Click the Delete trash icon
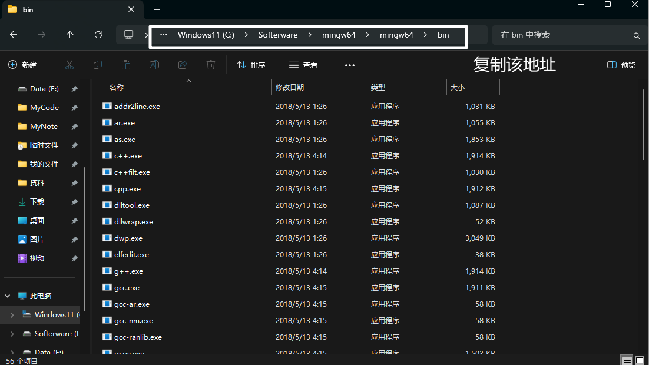This screenshot has width=649, height=365. click(x=211, y=65)
